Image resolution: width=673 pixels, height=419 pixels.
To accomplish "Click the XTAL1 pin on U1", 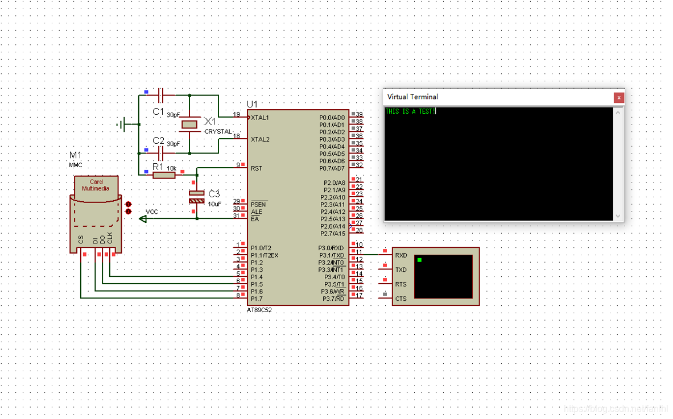I will tap(260, 118).
